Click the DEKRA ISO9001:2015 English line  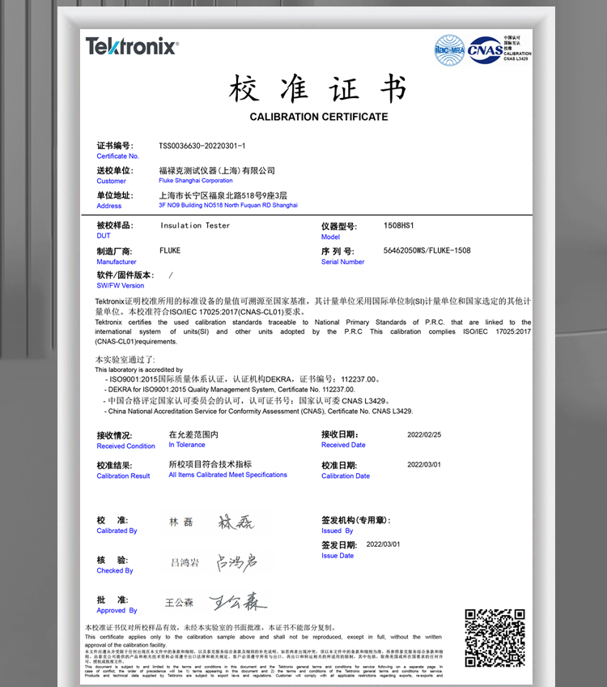click(x=229, y=390)
